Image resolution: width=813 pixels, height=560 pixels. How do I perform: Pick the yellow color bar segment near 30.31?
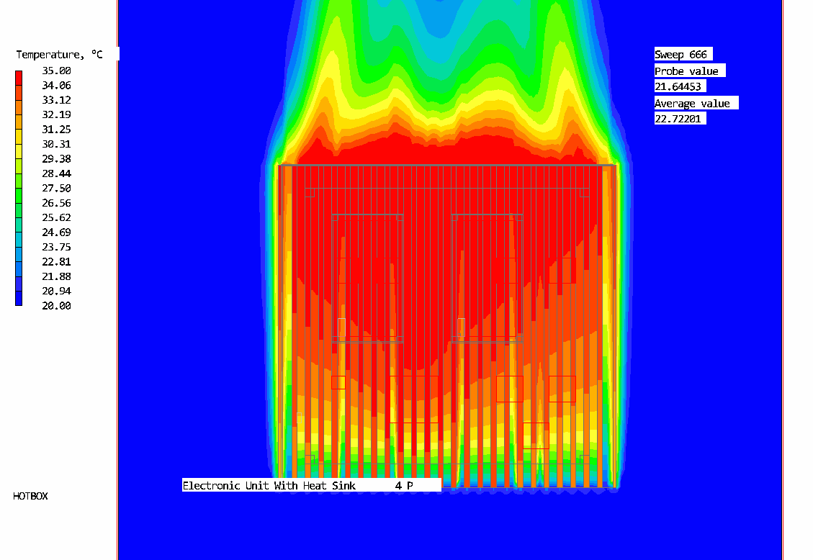click(19, 143)
